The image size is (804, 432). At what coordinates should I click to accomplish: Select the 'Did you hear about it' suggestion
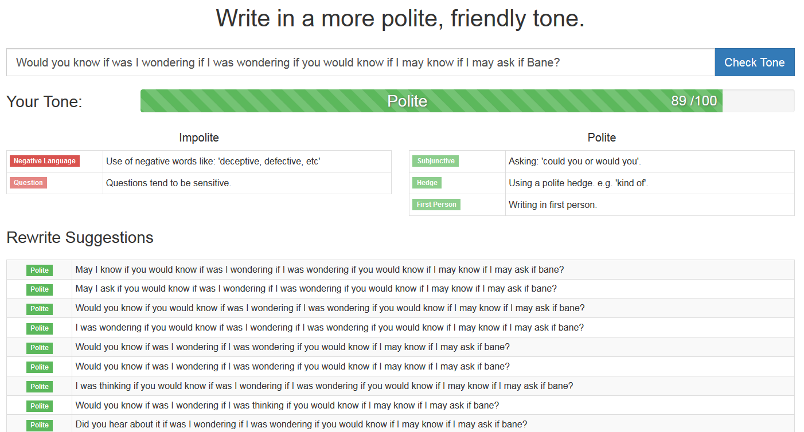click(x=301, y=425)
